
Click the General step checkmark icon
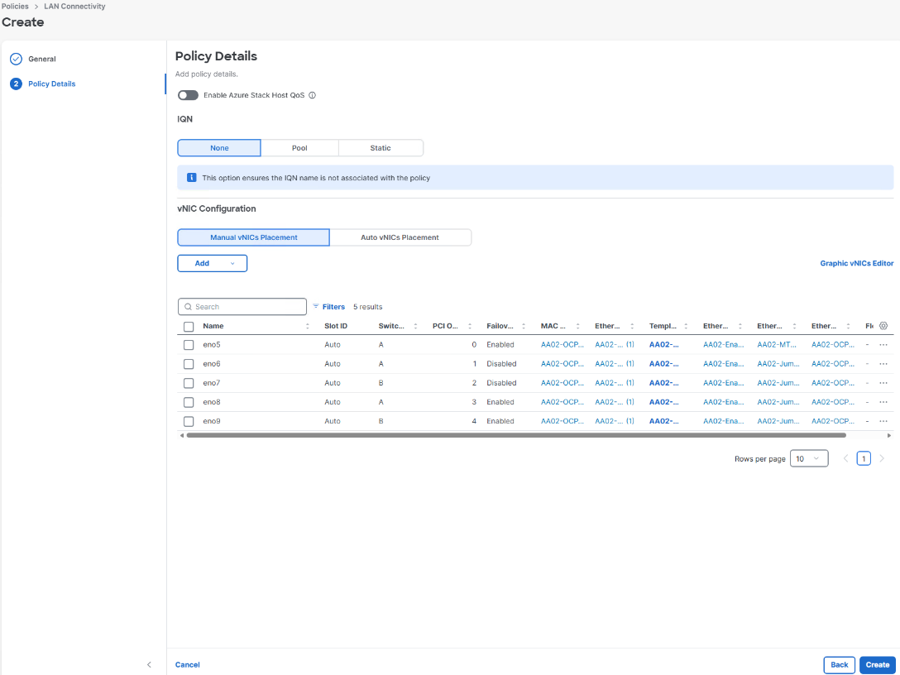[16, 59]
